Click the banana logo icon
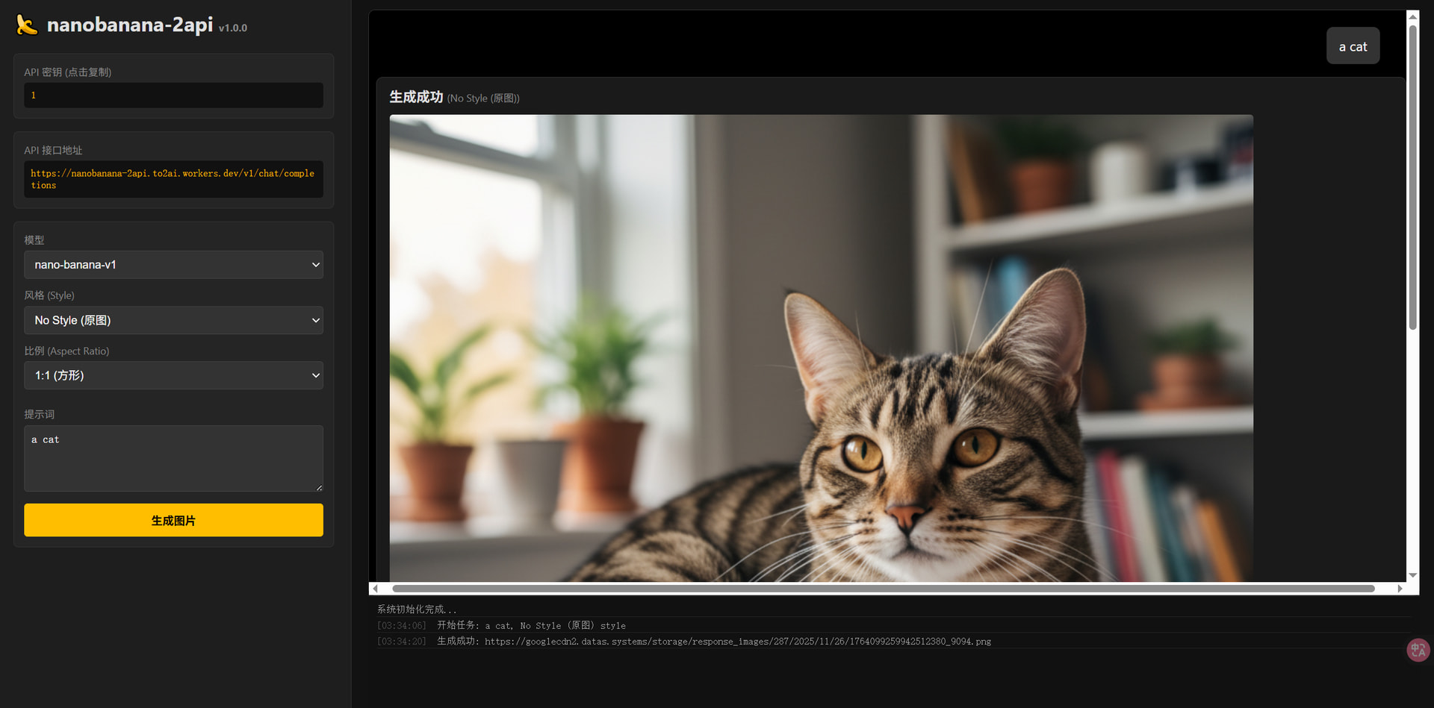1434x708 pixels. pos(27,25)
